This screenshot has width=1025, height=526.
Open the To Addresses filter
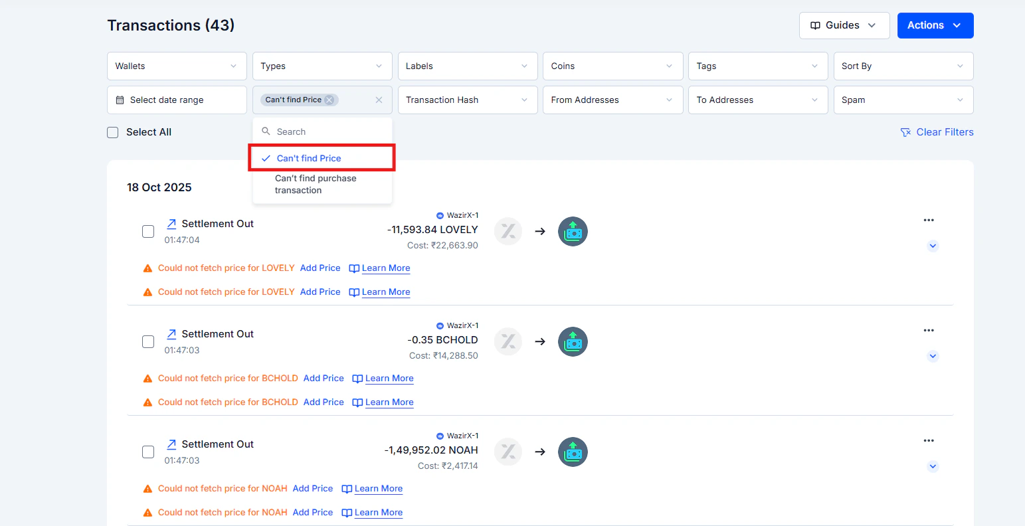(x=758, y=100)
